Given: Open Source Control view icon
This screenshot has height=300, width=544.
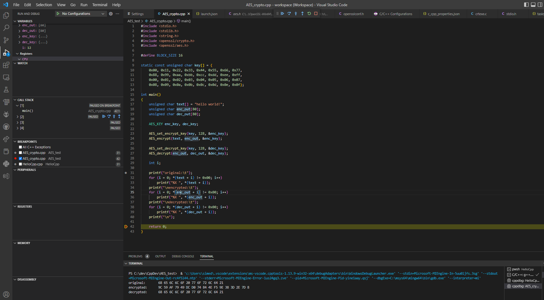Looking at the screenshot, I should coord(6,40).
